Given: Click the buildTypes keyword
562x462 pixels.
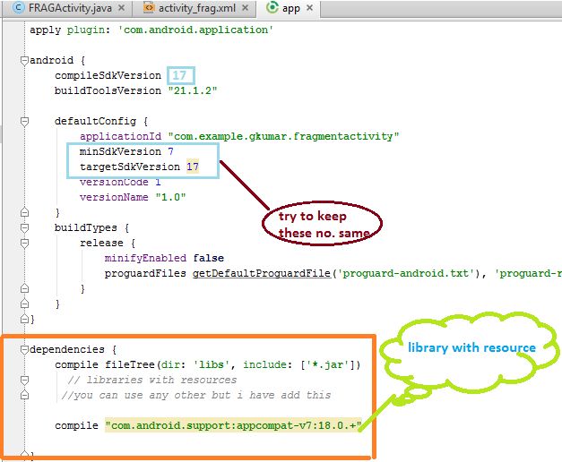Looking at the screenshot, I should click(86, 227).
